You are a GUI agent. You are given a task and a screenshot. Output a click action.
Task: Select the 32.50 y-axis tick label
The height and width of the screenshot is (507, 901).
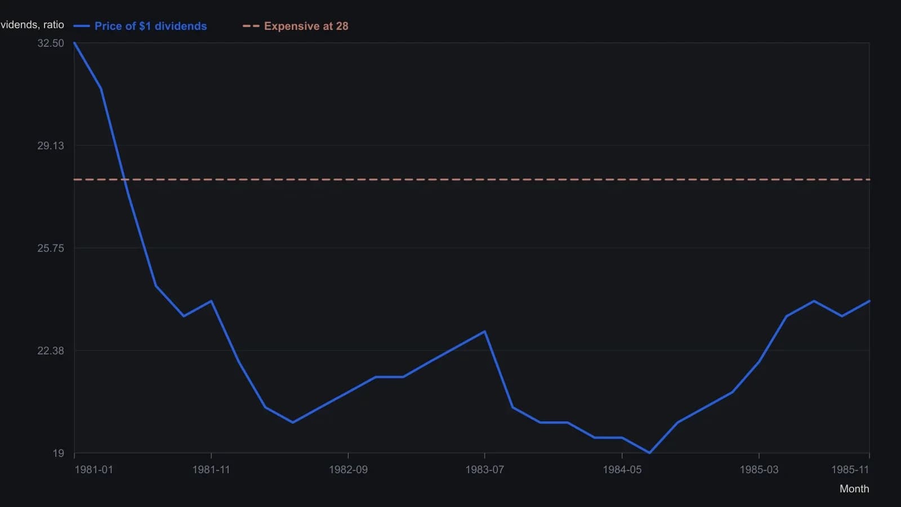51,43
